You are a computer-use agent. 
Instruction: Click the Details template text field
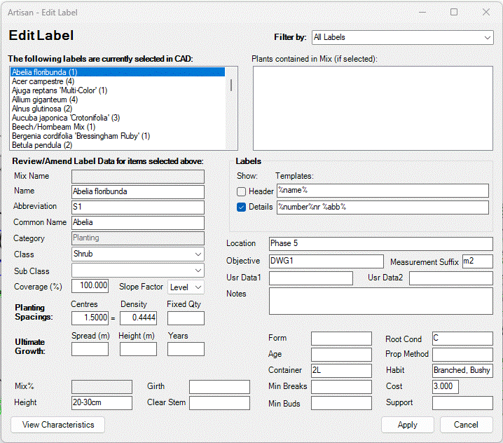point(382,207)
